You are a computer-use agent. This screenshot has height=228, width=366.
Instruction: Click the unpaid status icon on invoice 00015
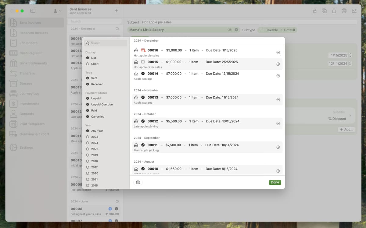click(143, 62)
